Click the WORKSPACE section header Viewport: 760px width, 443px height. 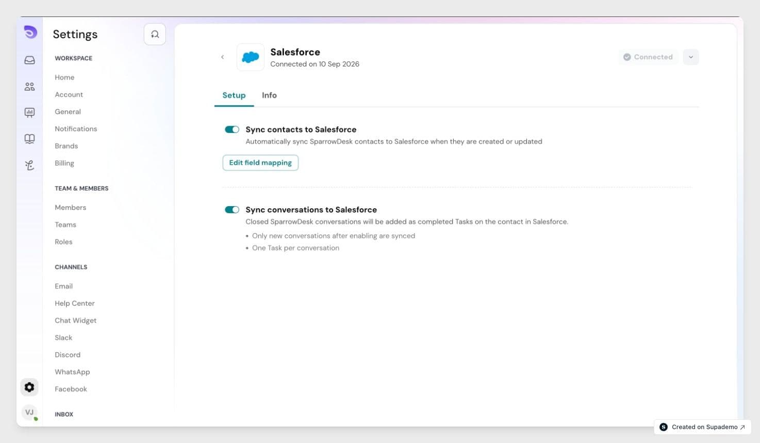click(74, 59)
